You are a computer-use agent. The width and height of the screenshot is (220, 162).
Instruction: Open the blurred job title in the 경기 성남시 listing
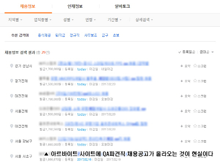click(103, 63)
